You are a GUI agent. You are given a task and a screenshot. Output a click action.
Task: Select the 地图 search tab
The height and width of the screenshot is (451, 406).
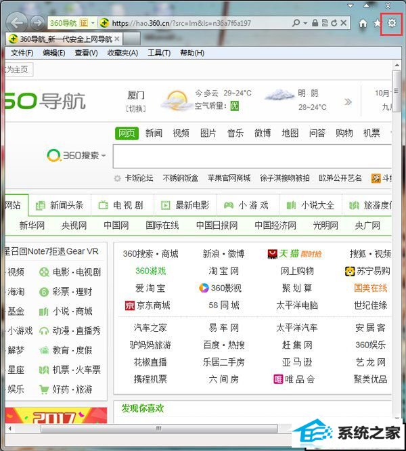(x=290, y=133)
